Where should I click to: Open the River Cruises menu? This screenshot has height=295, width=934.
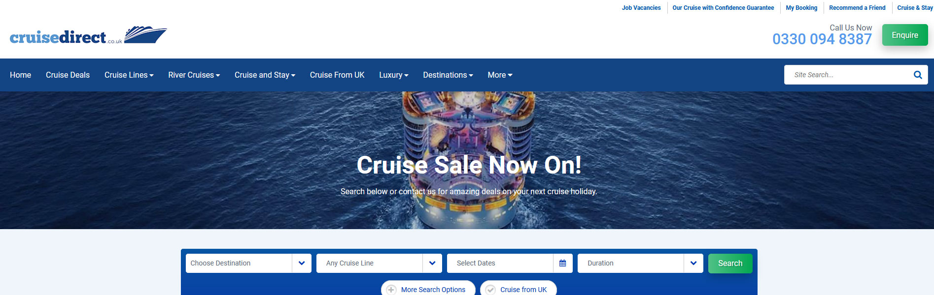pyautogui.click(x=194, y=75)
